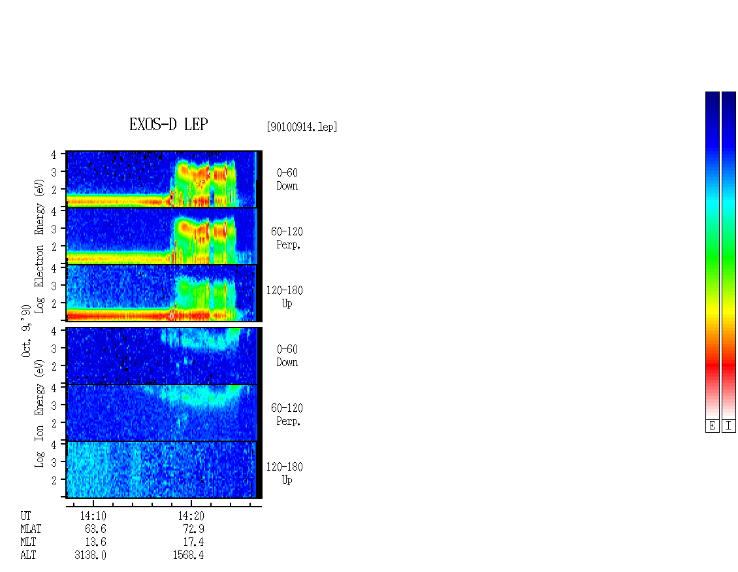Click the MLT value 17.4
The width and height of the screenshot is (738, 572).
[193, 543]
